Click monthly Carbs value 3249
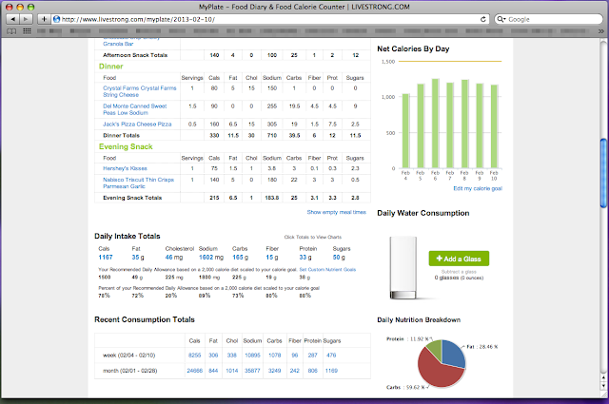Screen dimensions: 609x404 tap(275, 371)
